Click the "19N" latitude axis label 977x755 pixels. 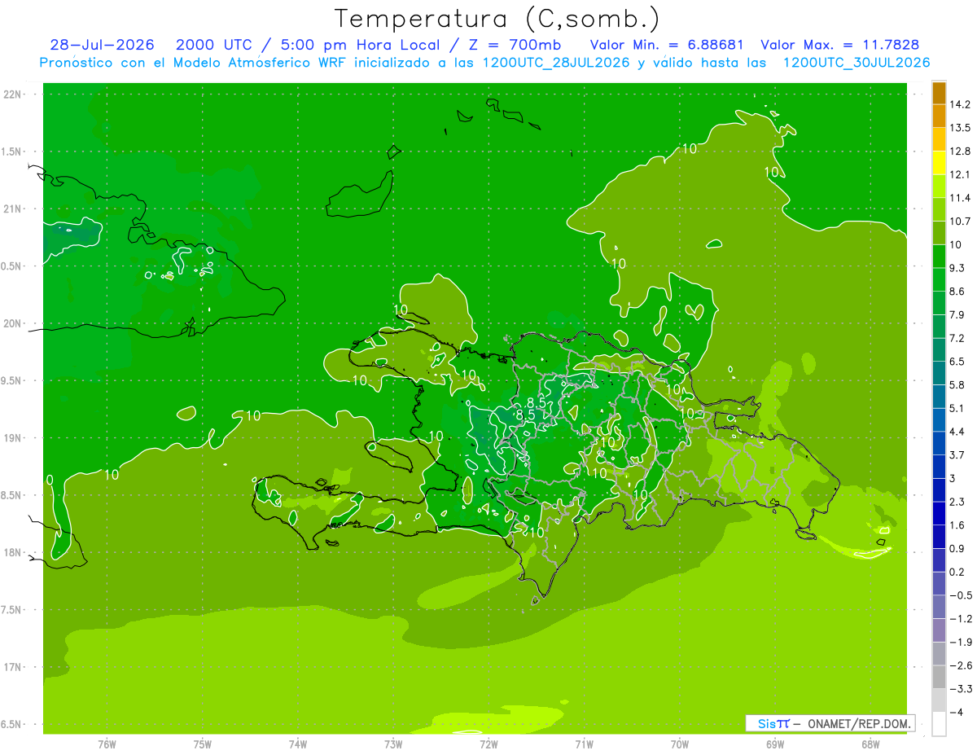(x=13, y=437)
